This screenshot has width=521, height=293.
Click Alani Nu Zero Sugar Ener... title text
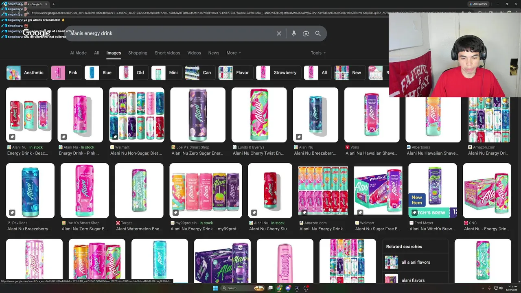(197, 153)
